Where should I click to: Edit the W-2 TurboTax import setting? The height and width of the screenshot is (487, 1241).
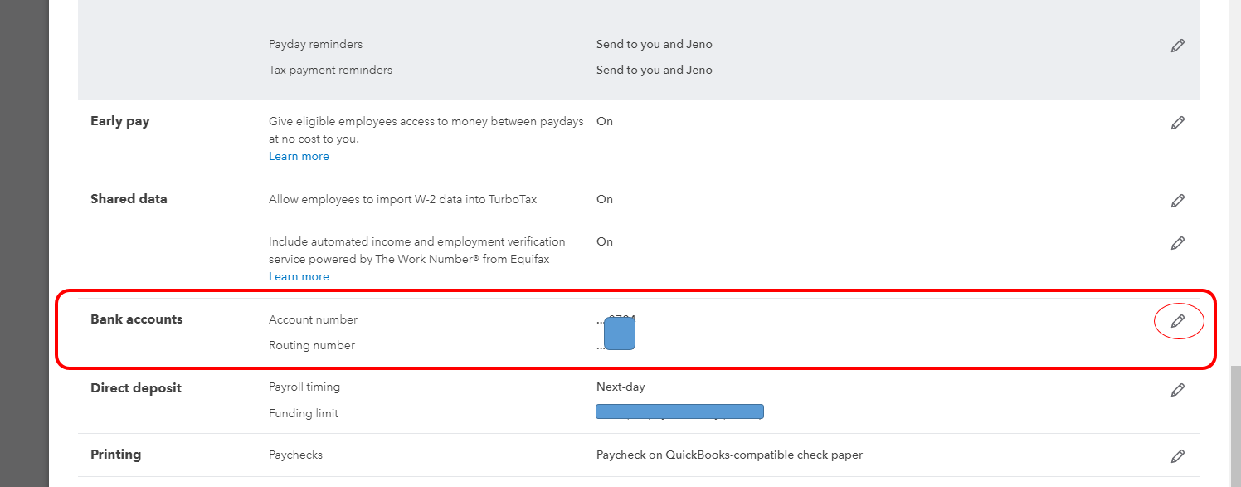click(x=1178, y=200)
